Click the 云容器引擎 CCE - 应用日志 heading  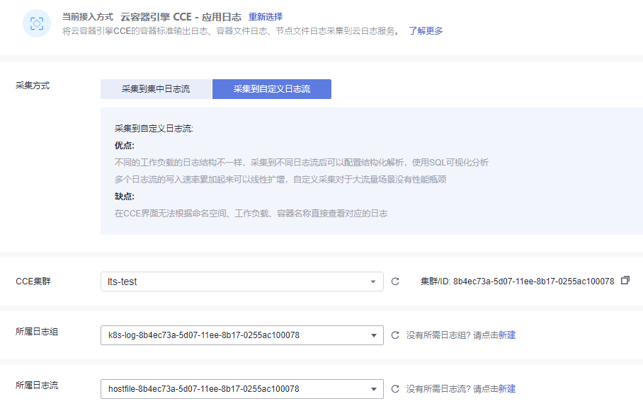pyautogui.click(x=181, y=17)
